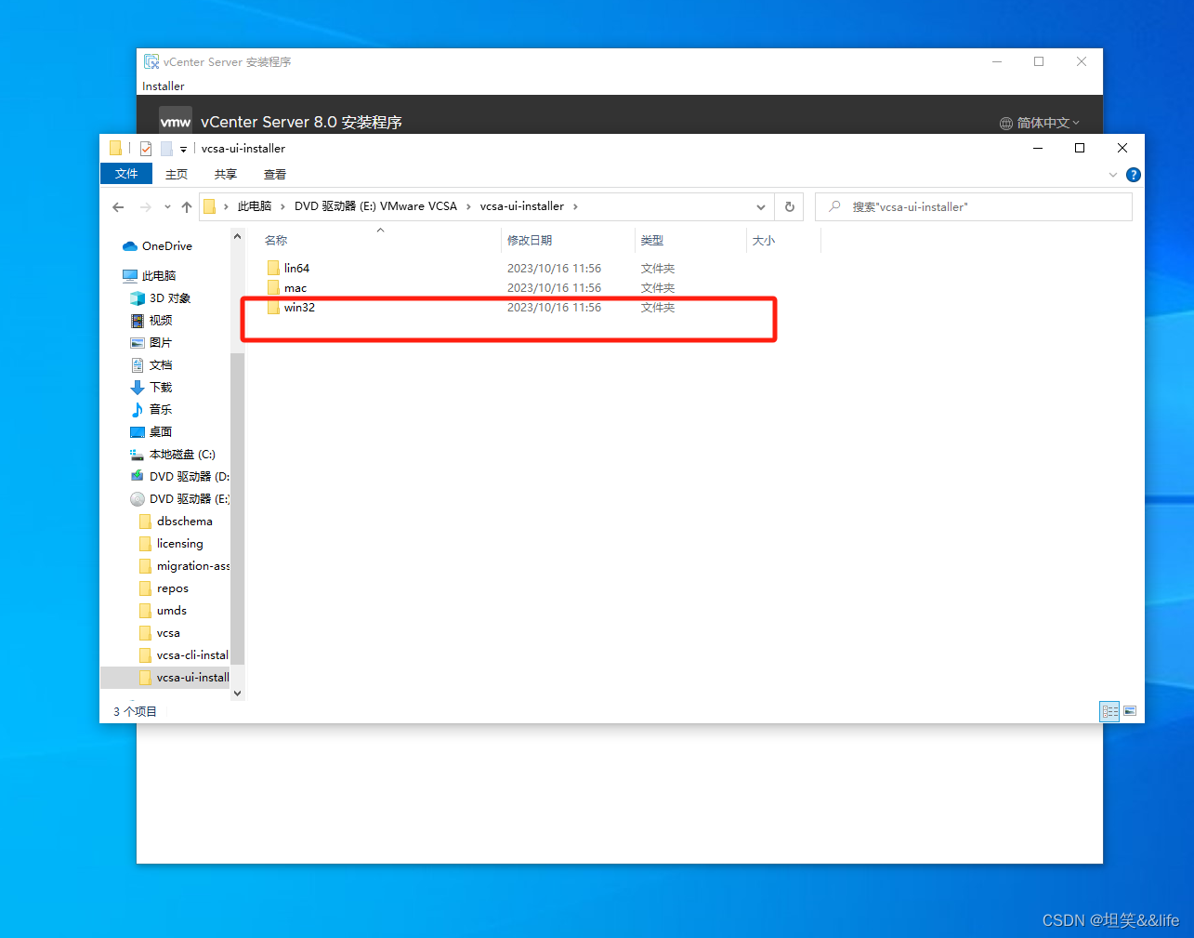This screenshot has height=938, width=1194.
Task: Switch to details view icon
Action: [x=1110, y=711]
